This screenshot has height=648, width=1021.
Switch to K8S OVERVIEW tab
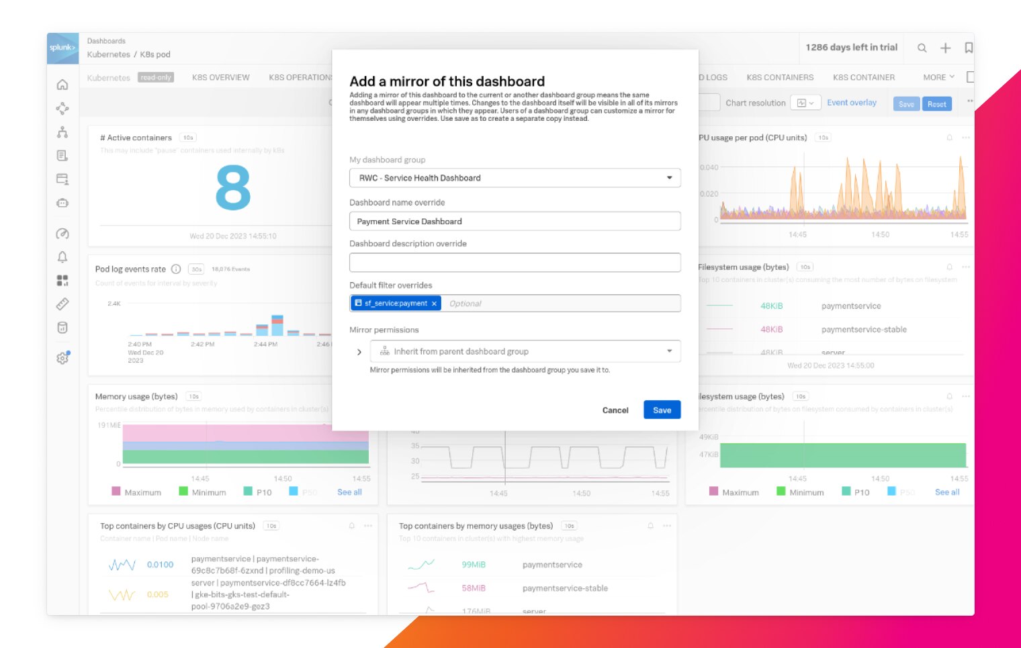[220, 78]
